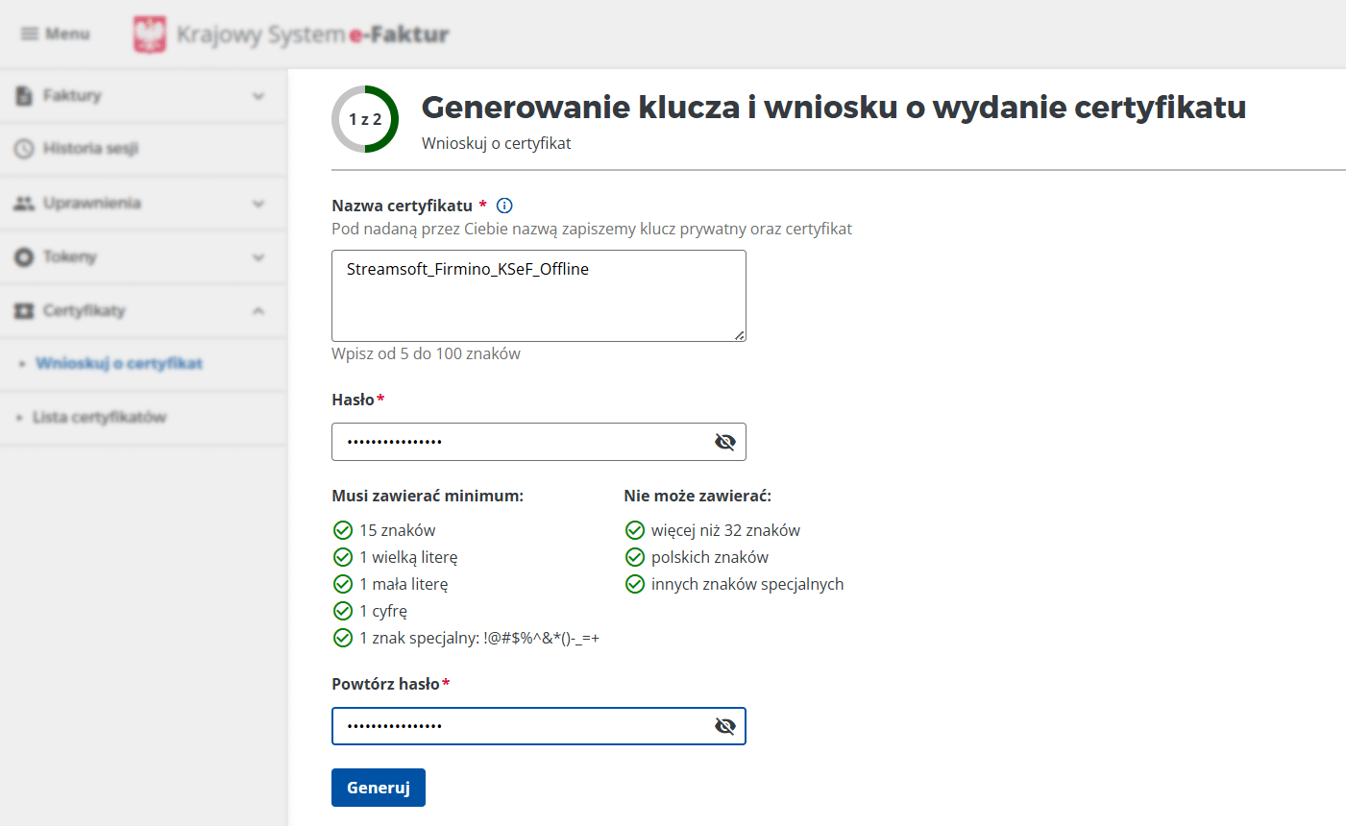Click the green checkmark beside 15 znaków

point(343,529)
